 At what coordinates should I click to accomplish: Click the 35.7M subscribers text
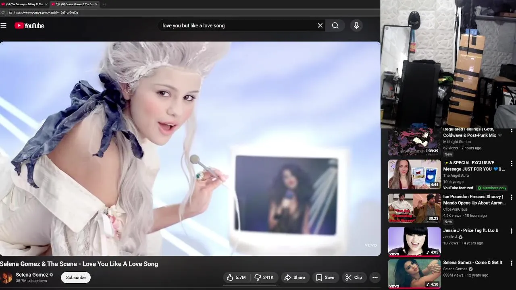[x=31, y=281]
